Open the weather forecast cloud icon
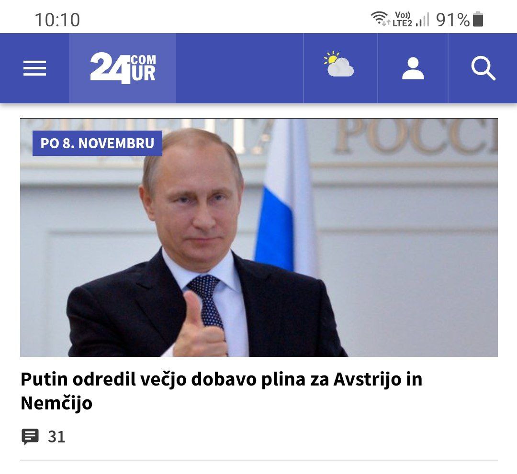 (339, 64)
